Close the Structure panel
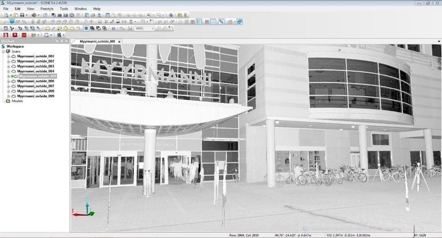The height and width of the screenshot is (238, 442). [x=66, y=41]
